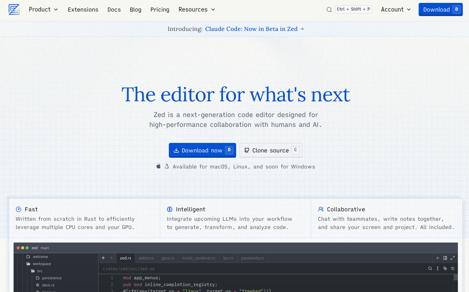Image resolution: width=469 pixels, height=292 pixels.
Task: Click the Zed logo in the header
Action: pos(14,9)
